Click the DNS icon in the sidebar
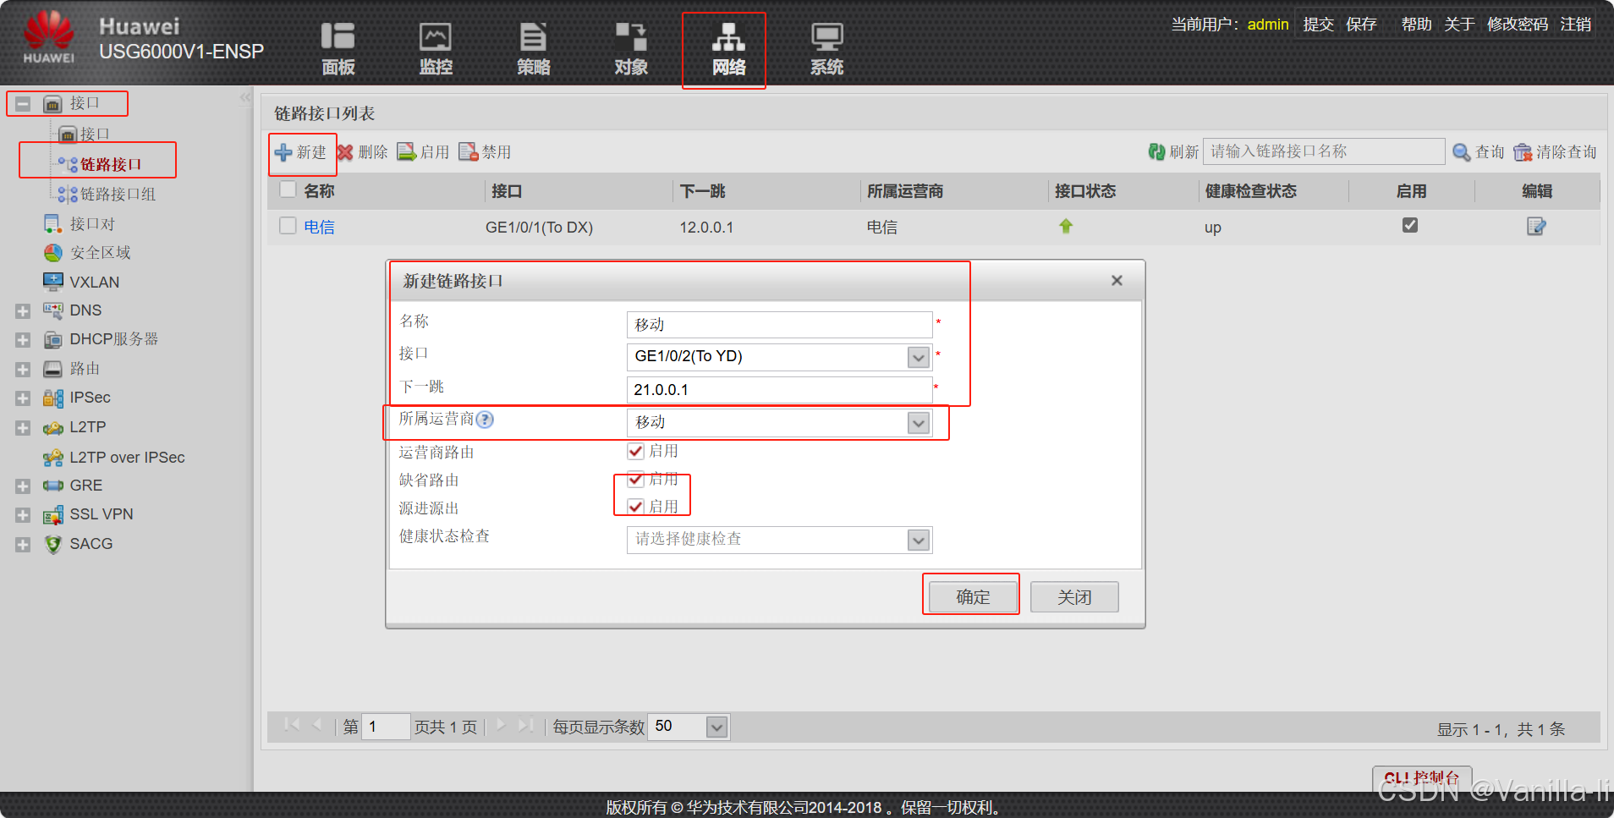The height and width of the screenshot is (818, 1614). (x=53, y=310)
